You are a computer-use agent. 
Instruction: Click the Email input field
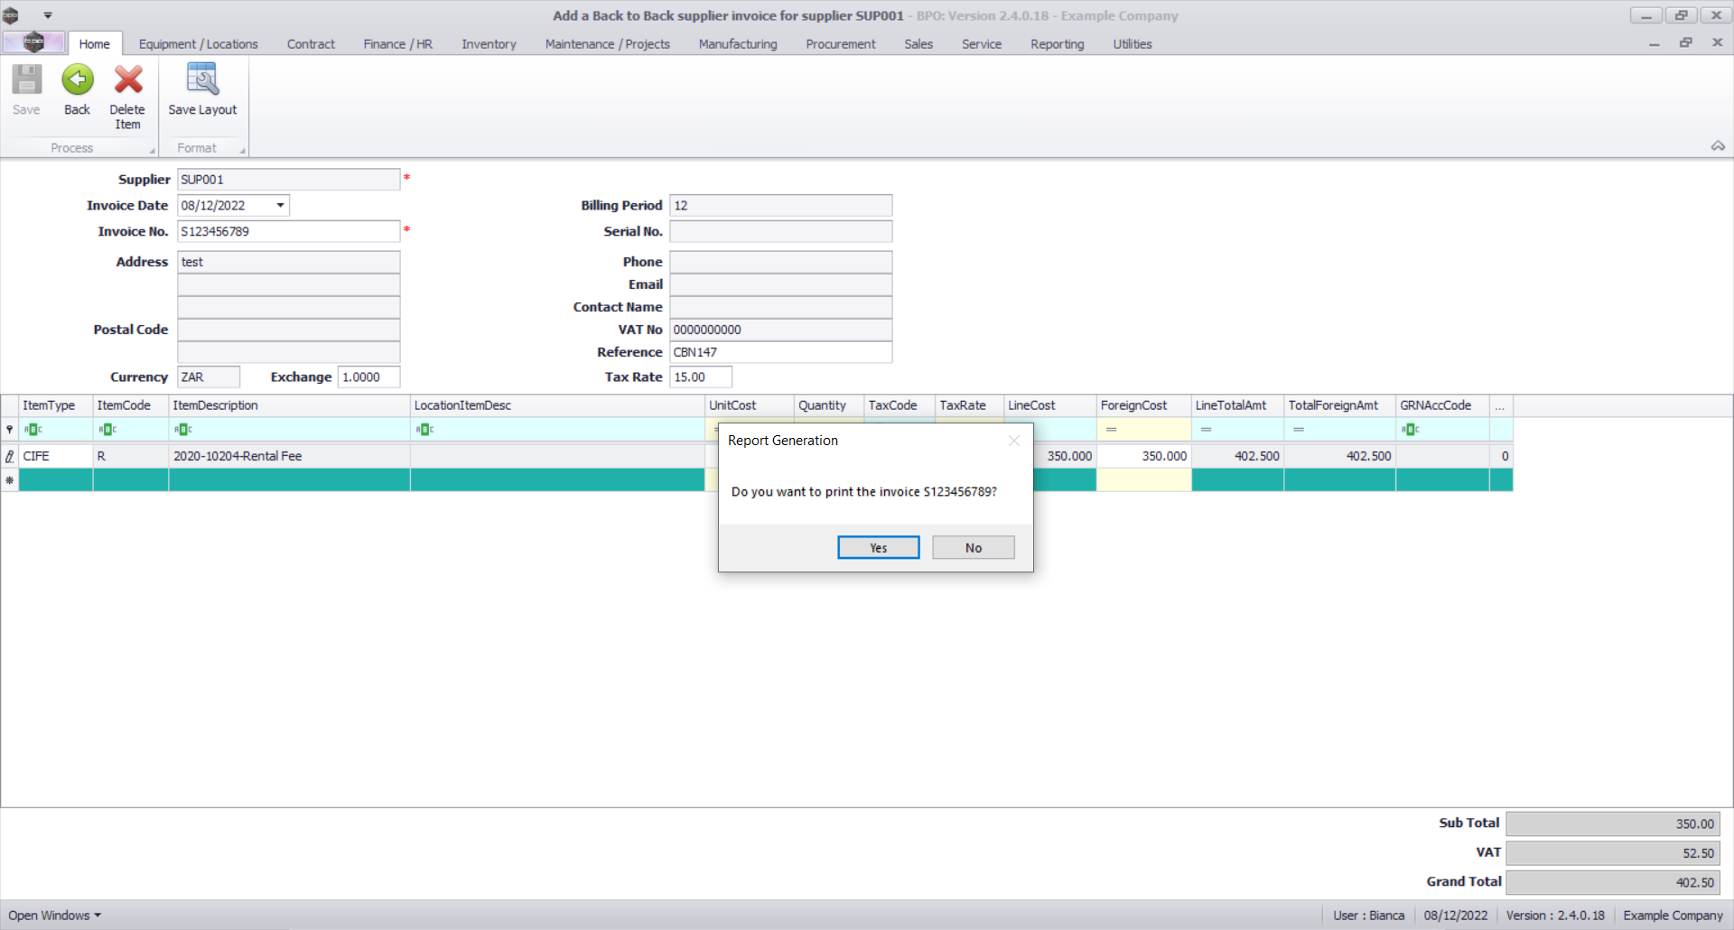click(x=781, y=285)
